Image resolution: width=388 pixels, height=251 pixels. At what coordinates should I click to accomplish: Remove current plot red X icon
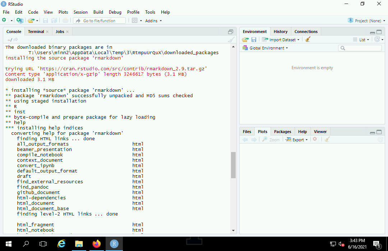tap(315, 139)
